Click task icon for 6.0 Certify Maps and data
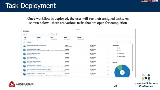The height and width of the screenshot is (90, 160). (24, 62)
